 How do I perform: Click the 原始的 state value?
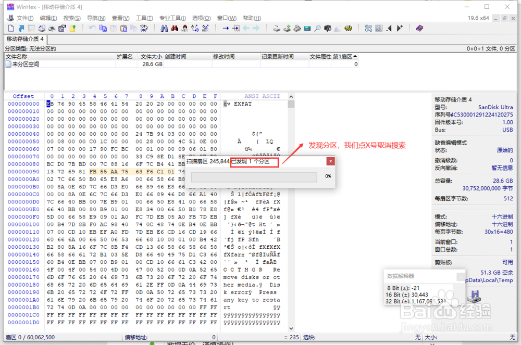(505, 150)
